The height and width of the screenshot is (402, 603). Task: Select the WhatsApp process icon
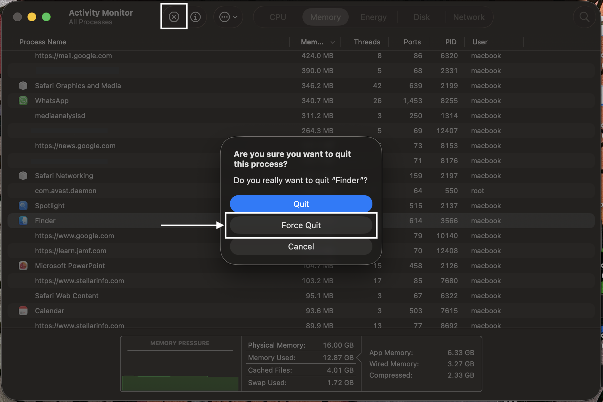pyautogui.click(x=23, y=101)
